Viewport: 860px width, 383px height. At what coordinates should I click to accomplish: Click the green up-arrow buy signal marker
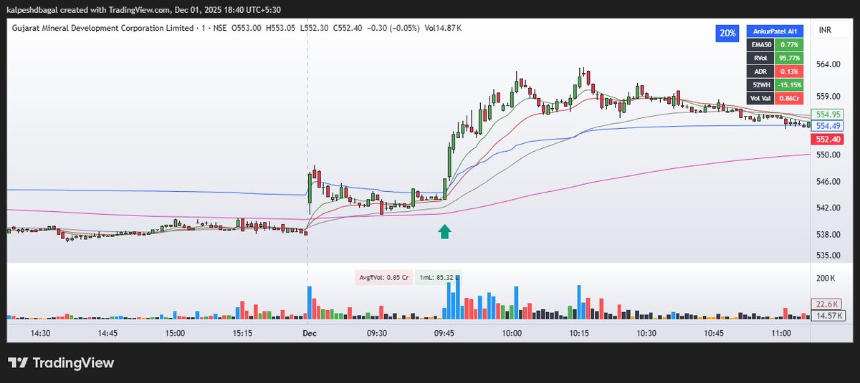point(444,231)
